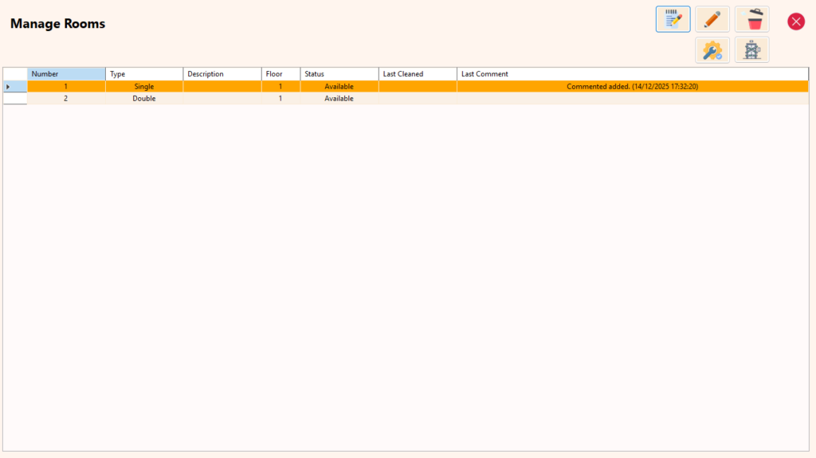Sort by the Status column header
The image size is (816, 458).
point(339,74)
